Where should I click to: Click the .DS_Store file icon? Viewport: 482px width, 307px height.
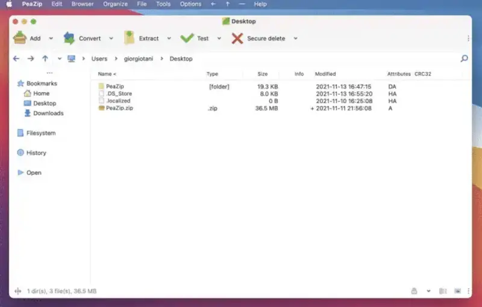[x=101, y=94]
